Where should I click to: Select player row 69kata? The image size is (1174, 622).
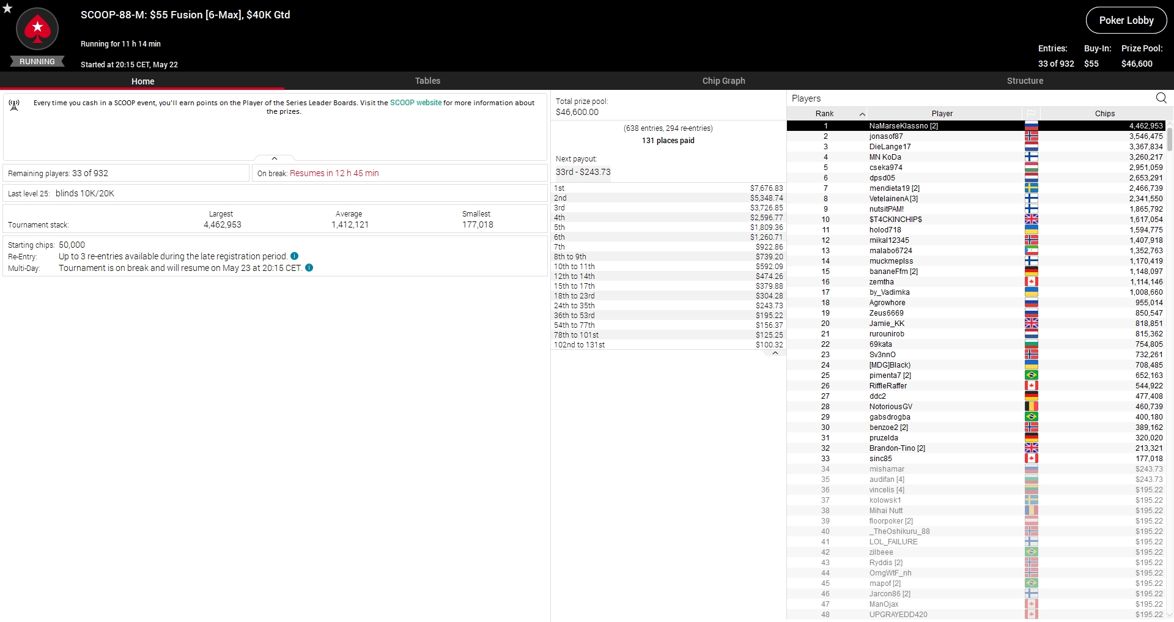[x=976, y=344]
